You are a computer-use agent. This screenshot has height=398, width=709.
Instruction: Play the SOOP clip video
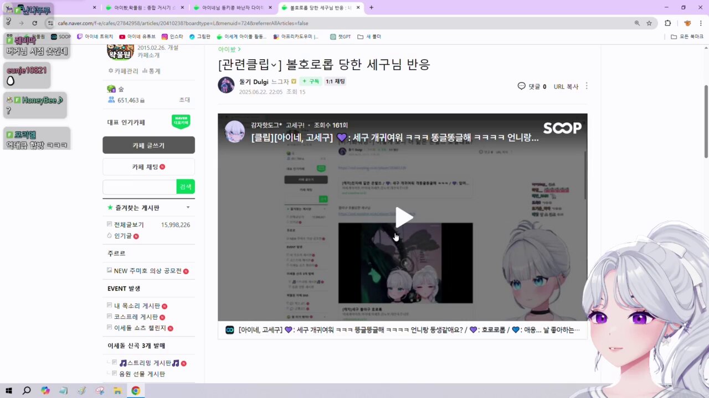click(404, 217)
